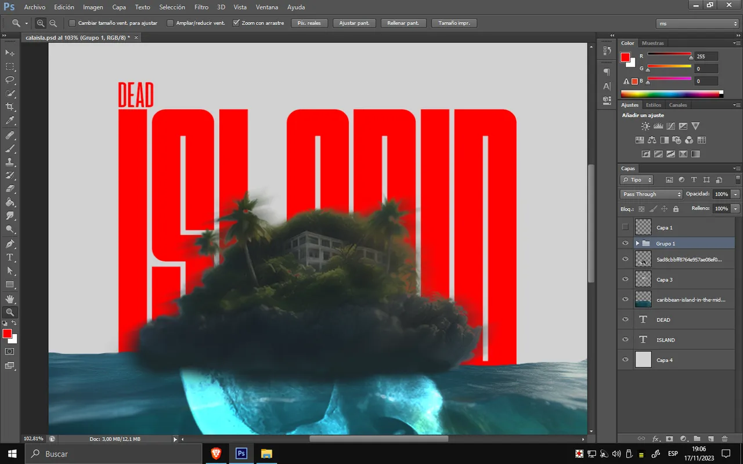This screenshot has height=464, width=743.
Task: Open the 'ms' workspace dropdown
Action: point(698,23)
